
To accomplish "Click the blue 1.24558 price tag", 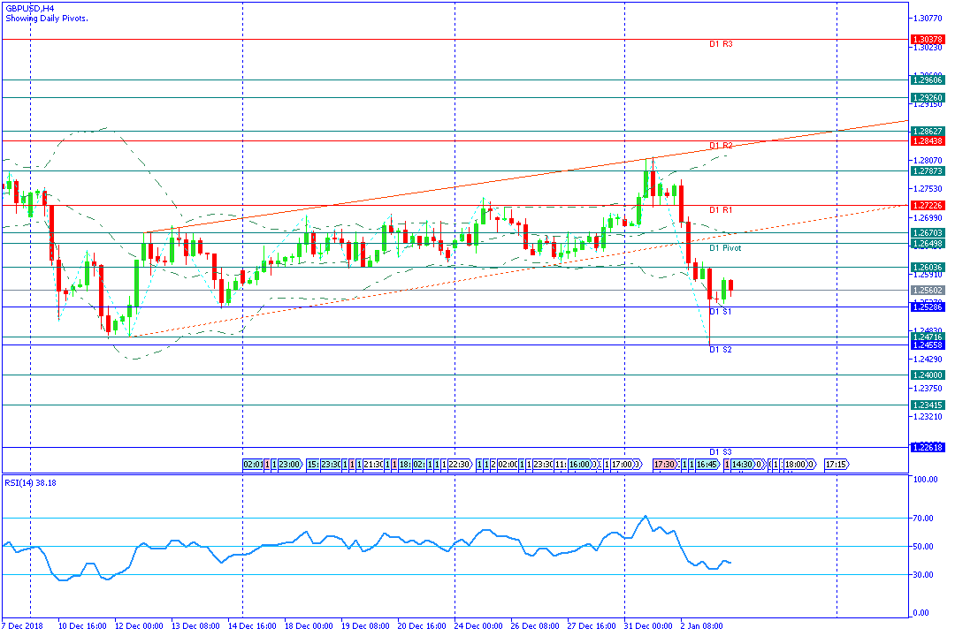I will coord(927,345).
